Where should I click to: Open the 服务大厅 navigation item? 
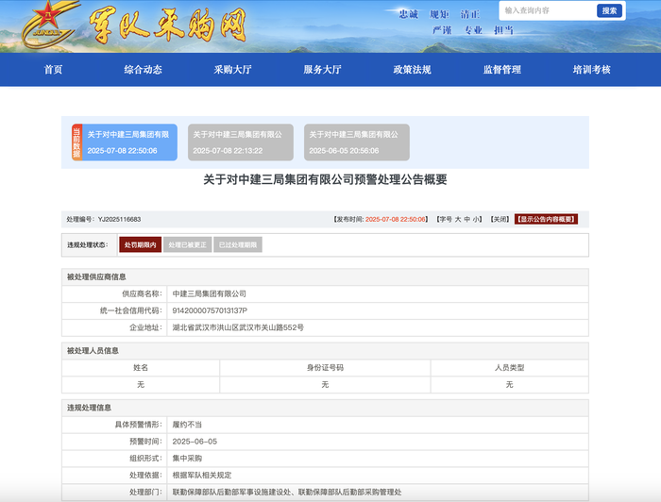coord(322,70)
